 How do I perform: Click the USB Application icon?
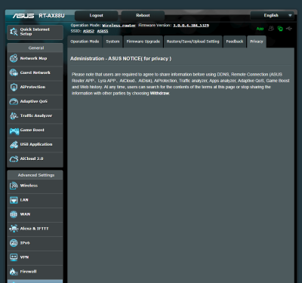tap(14, 144)
